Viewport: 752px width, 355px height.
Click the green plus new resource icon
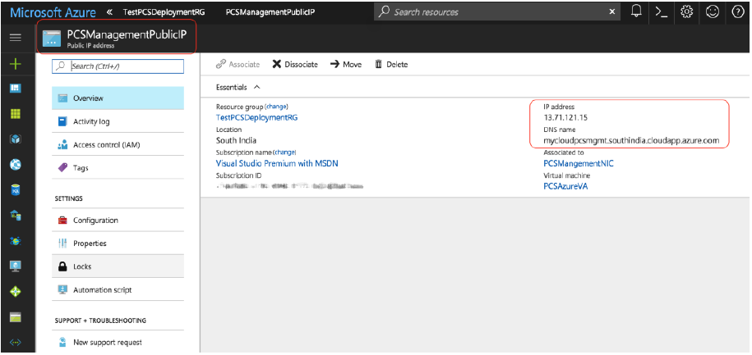pyautogui.click(x=16, y=64)
